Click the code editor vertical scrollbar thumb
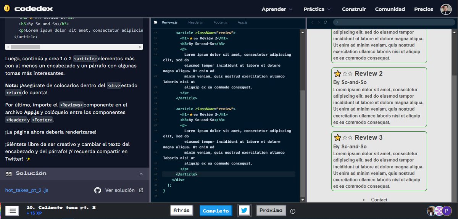The image size is (458, 219). [x=303, y=143]
